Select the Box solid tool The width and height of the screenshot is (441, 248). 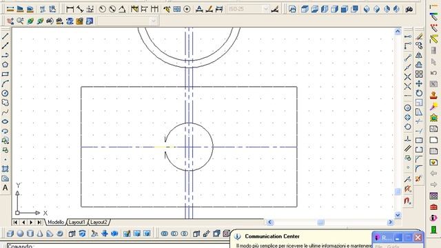click(10, 234)
